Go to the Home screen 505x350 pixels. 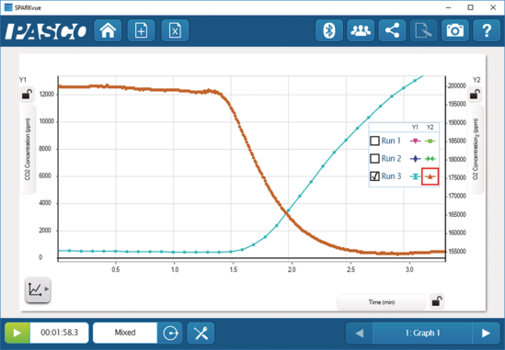(x=108, y=30)
